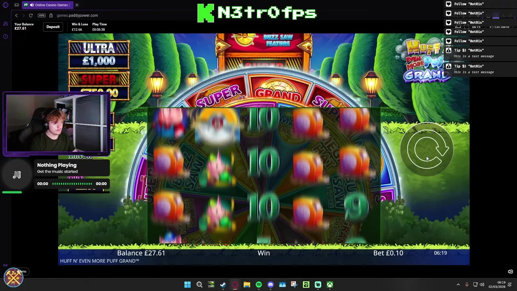517x291 pixels.
Task: Open Windows taskbar Search
Action: point(199,285)
